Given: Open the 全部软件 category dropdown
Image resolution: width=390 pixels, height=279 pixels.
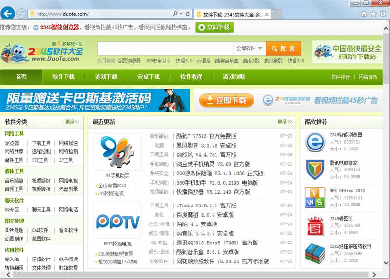Looking at the screenshot, I should tap(249, 48).
